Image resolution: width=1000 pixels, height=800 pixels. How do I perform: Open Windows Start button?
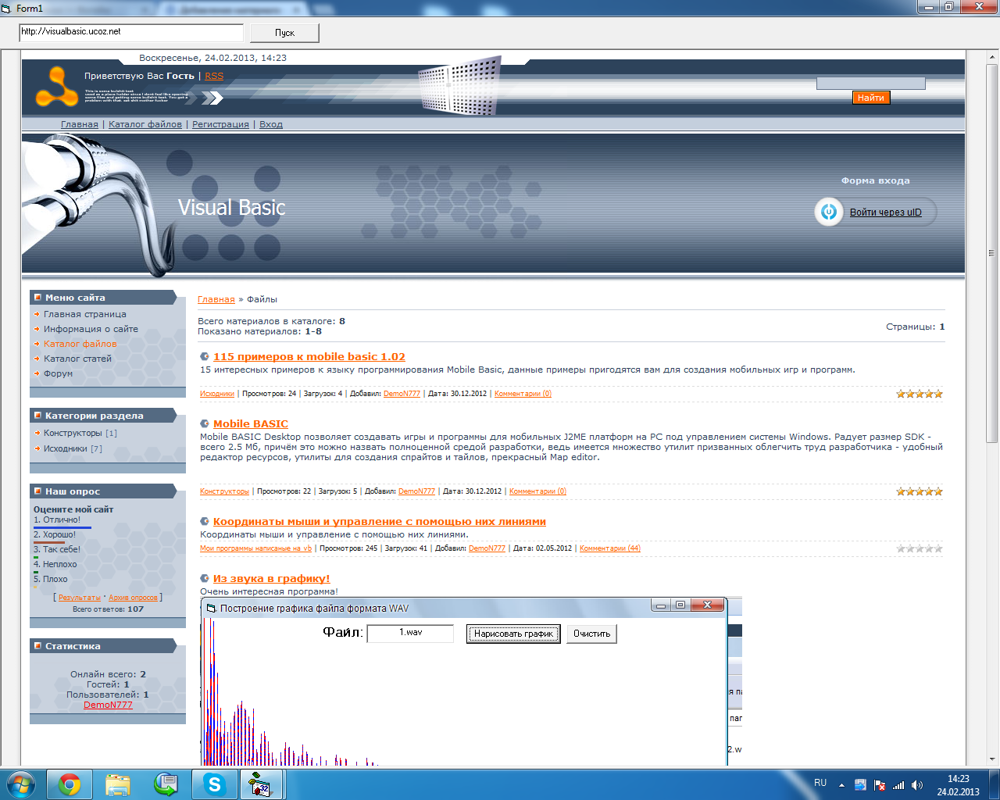[x=20, y=784]
